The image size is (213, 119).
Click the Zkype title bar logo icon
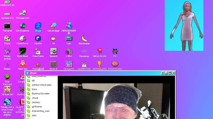pyautogui.click(x=27, y=73)
